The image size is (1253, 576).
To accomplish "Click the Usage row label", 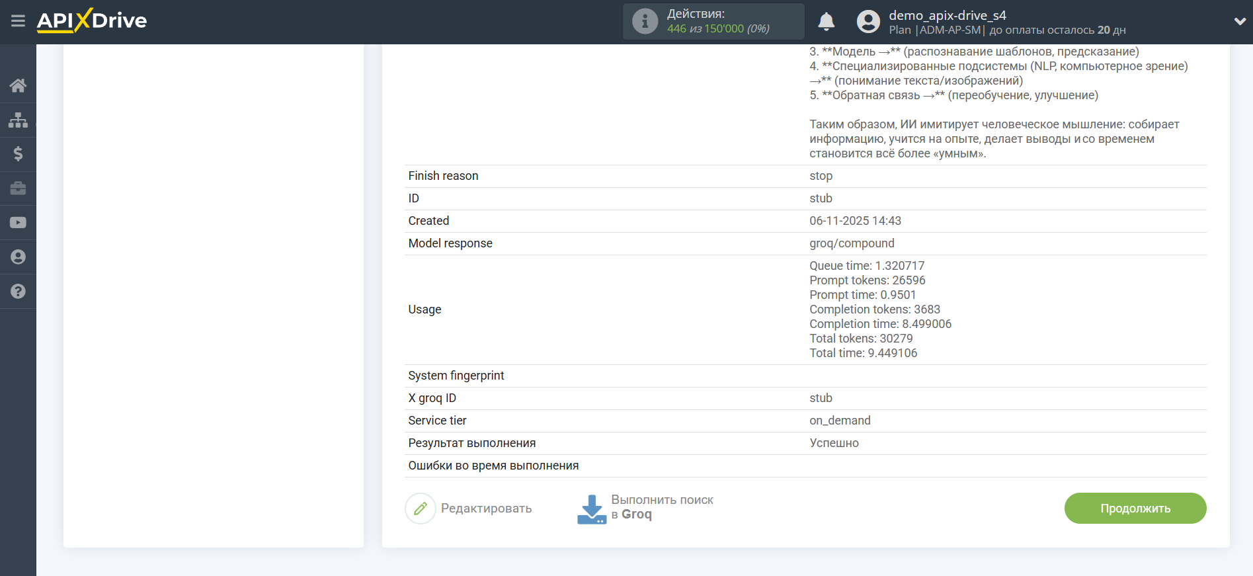I will (x=424, y=309).
